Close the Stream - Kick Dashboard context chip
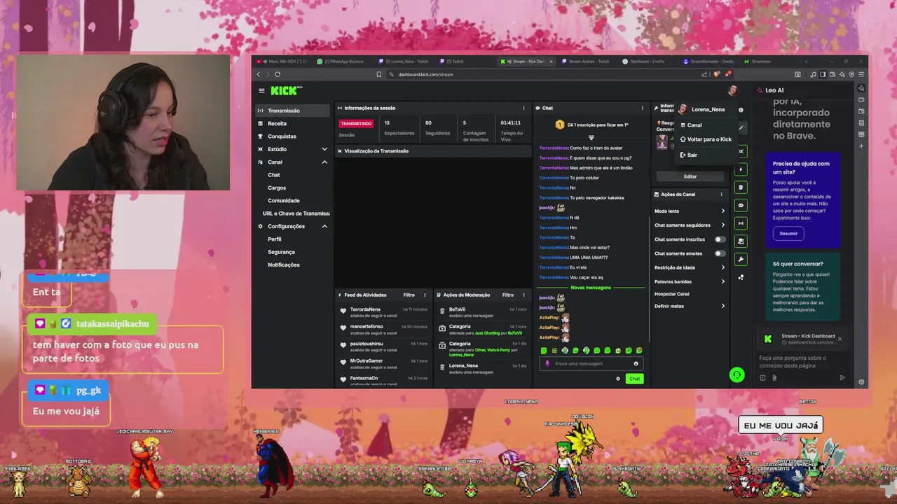The image size is (897, 504). click(x=840, y=339)
